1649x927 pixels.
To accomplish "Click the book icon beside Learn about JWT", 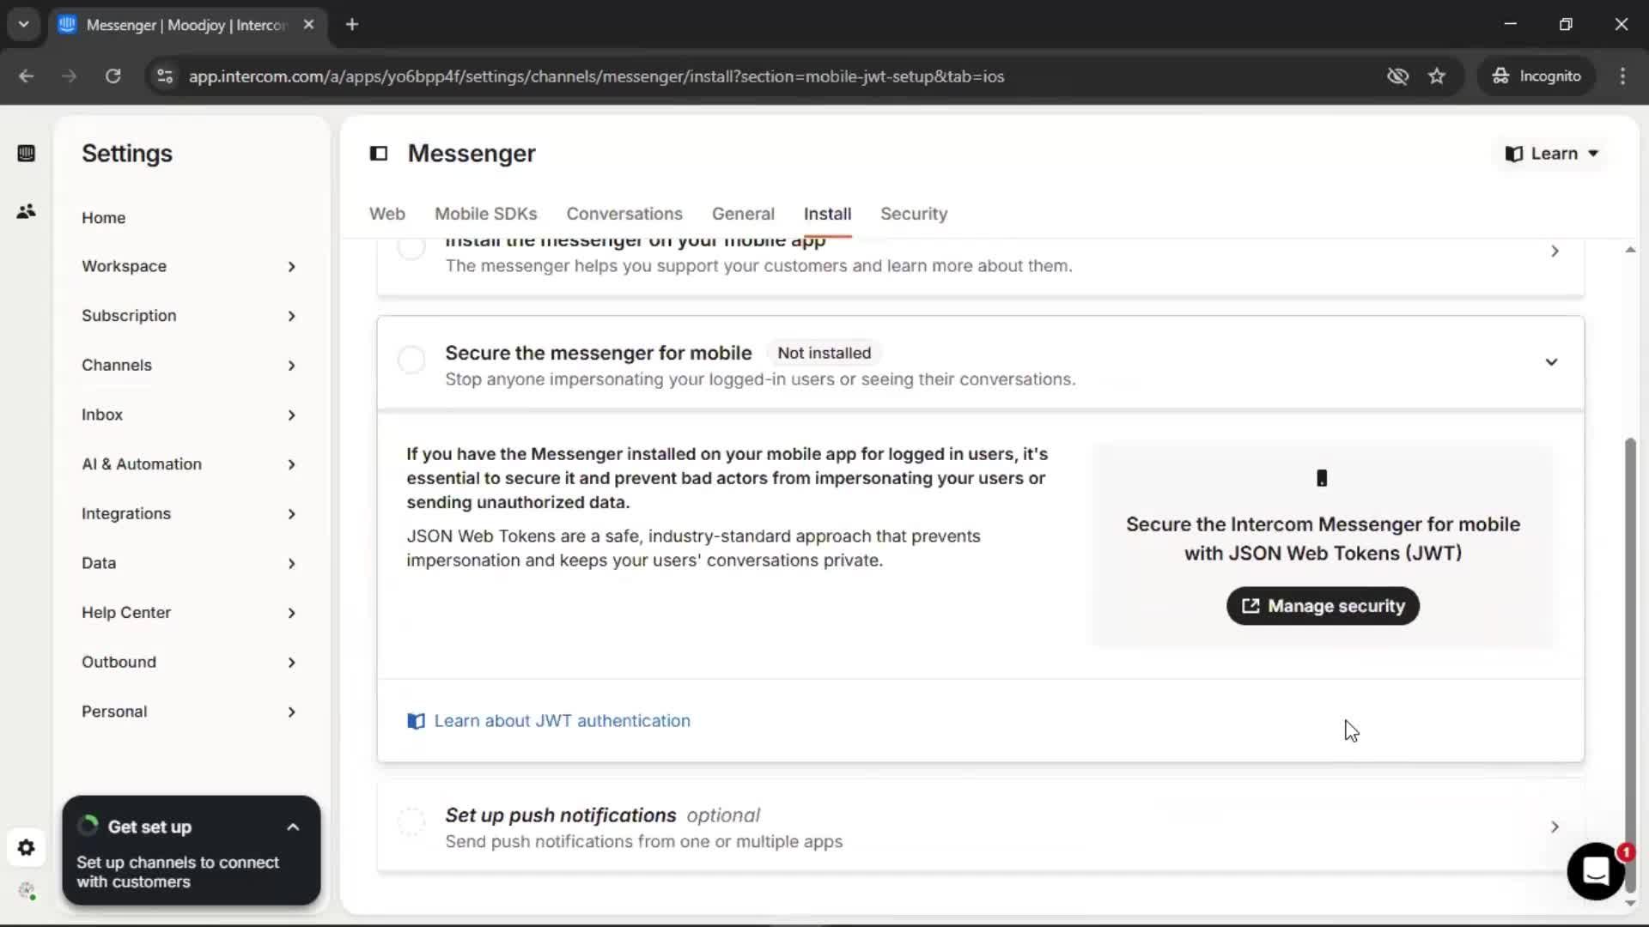I will point(416,721).
